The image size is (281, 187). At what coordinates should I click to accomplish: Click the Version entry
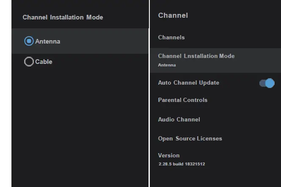click(169, 155)
